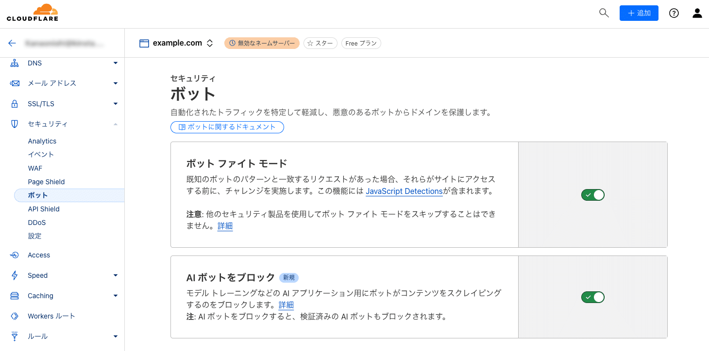The height and width of the screenshot is (351, 709).
Task: Click the セキュリティ shield icon
Action: click(14, 124)
